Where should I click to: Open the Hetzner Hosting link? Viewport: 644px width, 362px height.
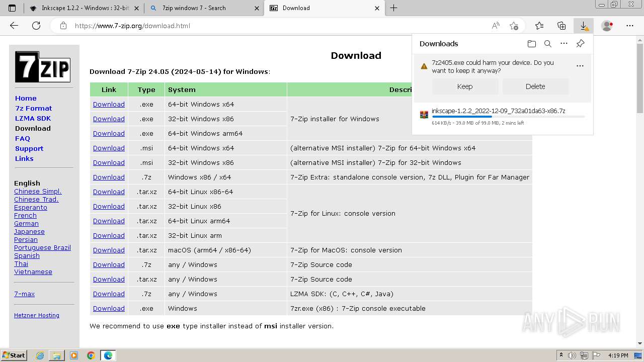pyautogui.click(x=37, y=315)
